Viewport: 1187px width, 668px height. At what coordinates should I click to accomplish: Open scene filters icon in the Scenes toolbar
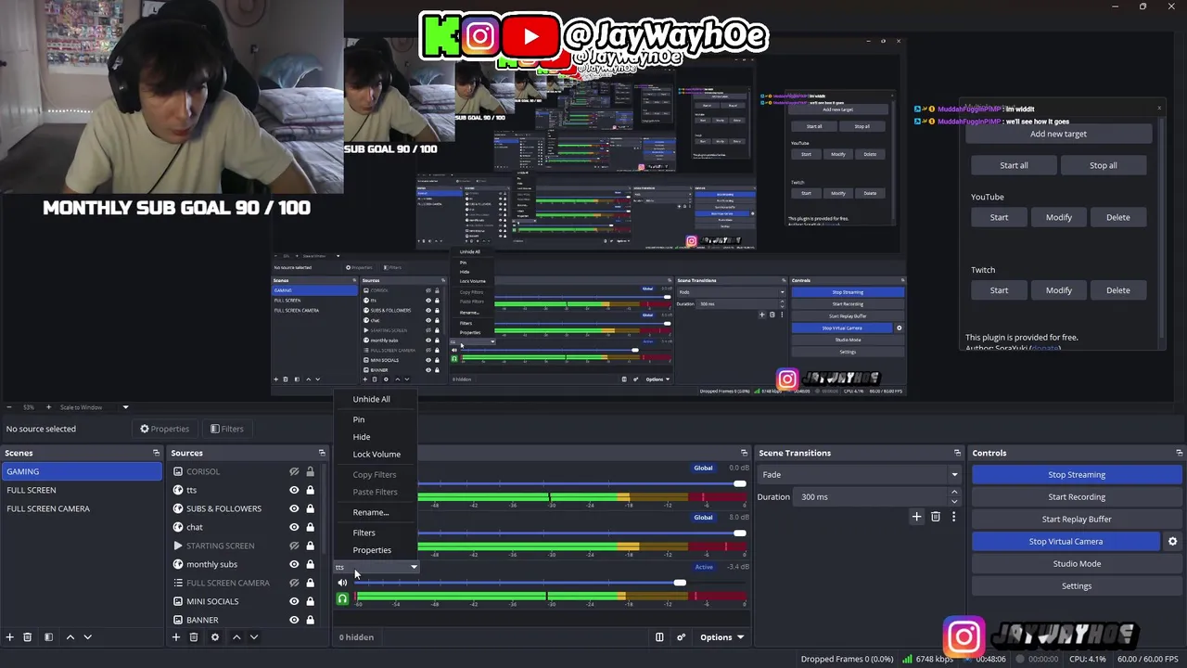(48, 637)
